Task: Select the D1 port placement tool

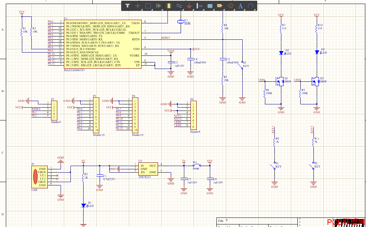Action: click(x=220, y=6)
